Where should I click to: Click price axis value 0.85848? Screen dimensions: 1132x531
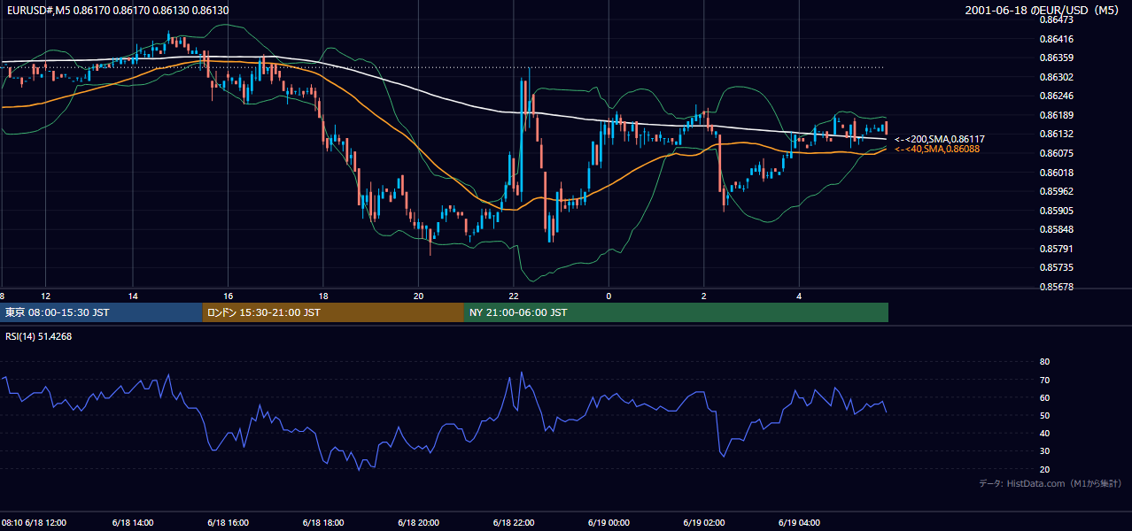(x=1056, y=229)
